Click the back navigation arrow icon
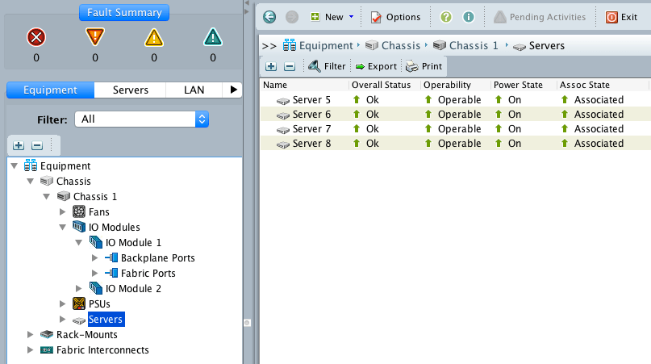 [x=269, y=17]
